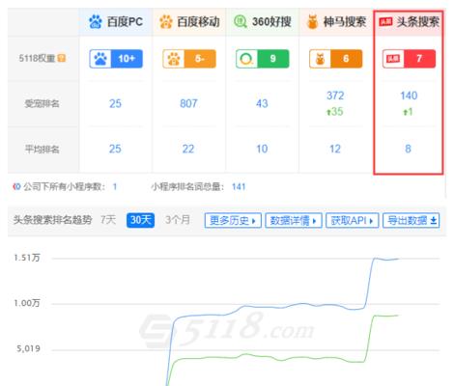Select the 神马搜索 column header
This screenshot has height=386, width=454.
tap(336, 22)
